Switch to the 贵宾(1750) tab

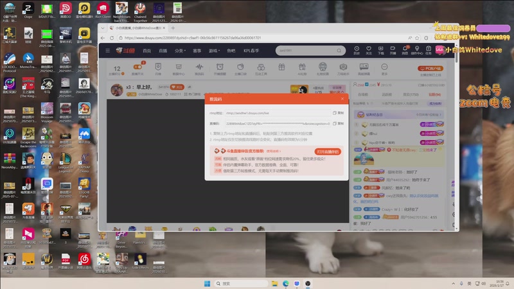pyautogui.click(x=411, y=94)
